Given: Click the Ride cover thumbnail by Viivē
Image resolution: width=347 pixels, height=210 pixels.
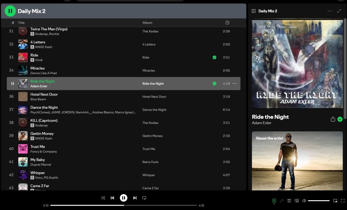Looking at the screenshot, I should tap(23, 57).
